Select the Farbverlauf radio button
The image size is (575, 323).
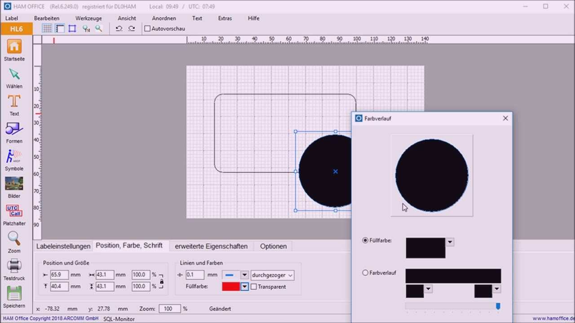(x=365, y=273)
